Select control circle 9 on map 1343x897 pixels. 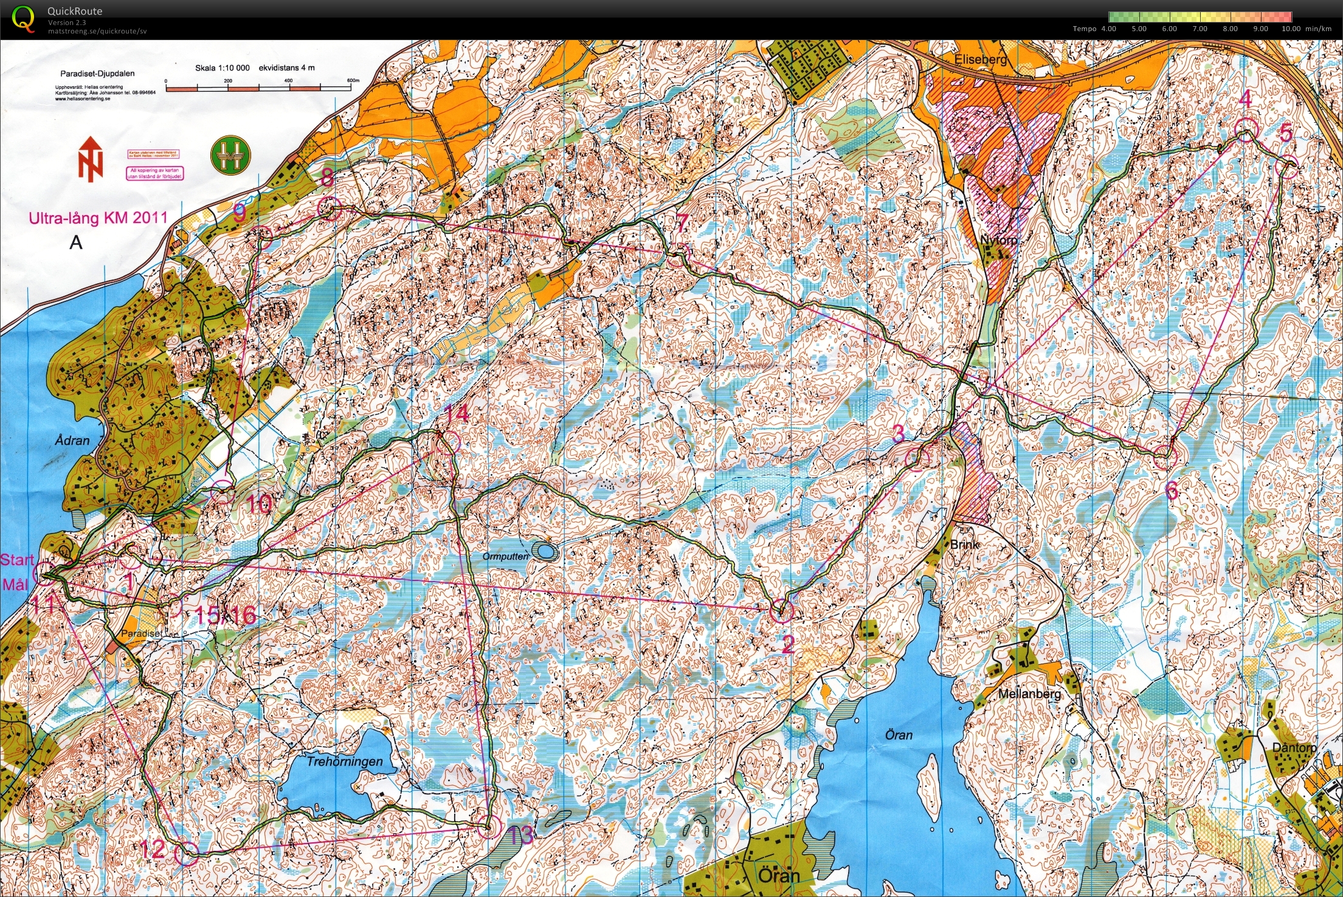pos(261,237)
